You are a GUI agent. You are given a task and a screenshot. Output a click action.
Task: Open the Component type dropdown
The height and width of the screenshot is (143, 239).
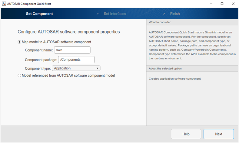point(76,68)
